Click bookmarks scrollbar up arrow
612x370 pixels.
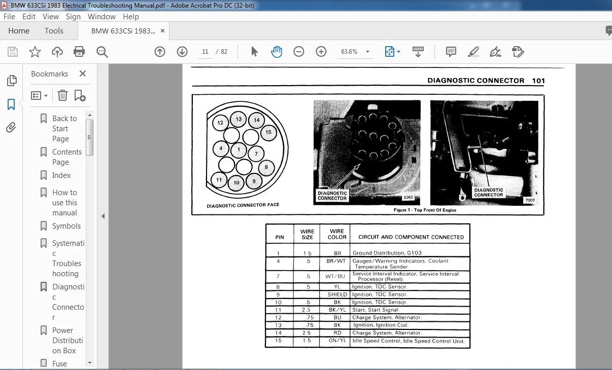click(89, 115)
